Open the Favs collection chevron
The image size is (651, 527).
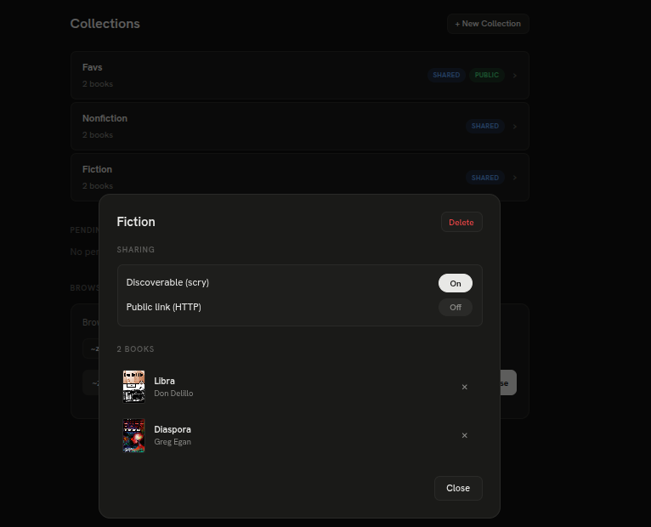(x=515, y=75)
